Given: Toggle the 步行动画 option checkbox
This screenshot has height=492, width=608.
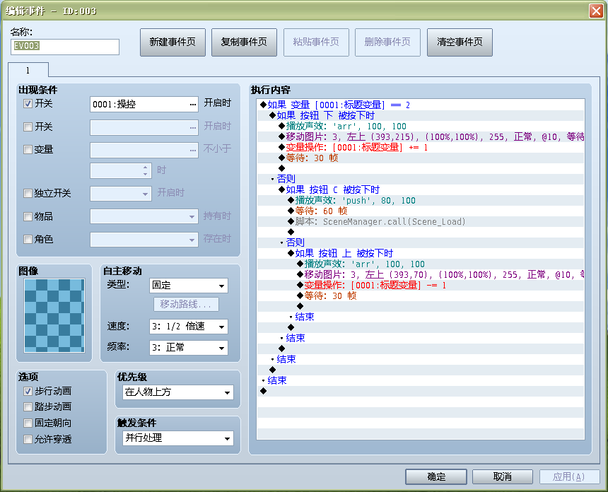Looking at the screenshot, I should (x=28, y=391).
